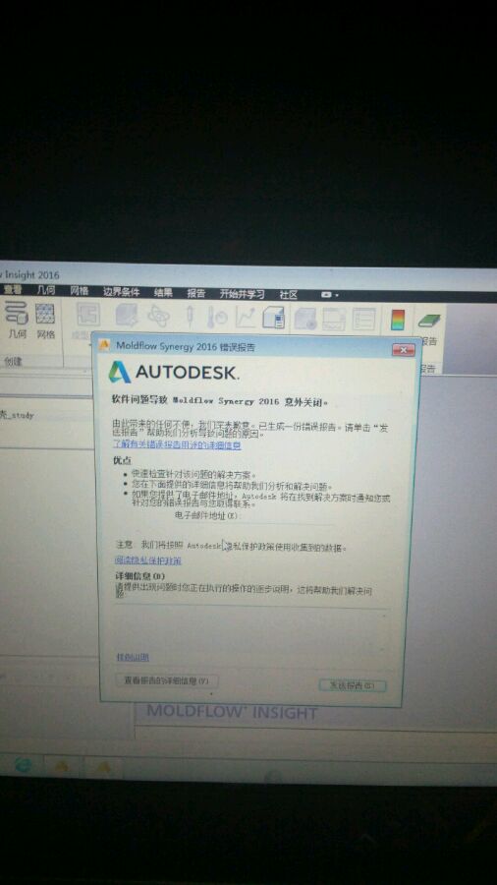This screenshot has height=885, width=497.
Task: Switch to the 结果 ribbon tab
Action: (x=163, y=293)
